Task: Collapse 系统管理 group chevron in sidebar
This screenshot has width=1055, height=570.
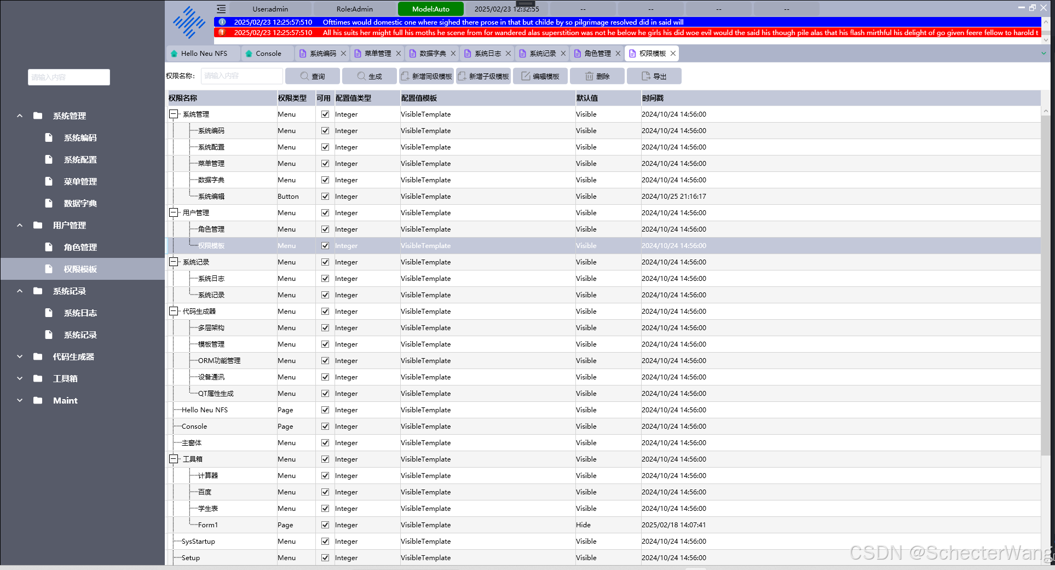Action: tap(20, 116)
